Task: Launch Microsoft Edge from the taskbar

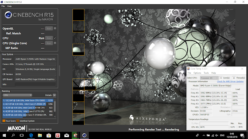Action: pyautogui.click(x=31, y=136)
